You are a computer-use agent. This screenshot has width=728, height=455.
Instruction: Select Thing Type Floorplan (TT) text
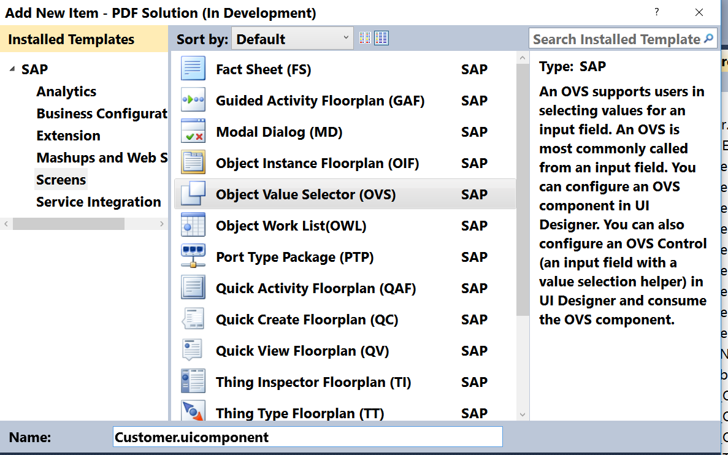300,413
